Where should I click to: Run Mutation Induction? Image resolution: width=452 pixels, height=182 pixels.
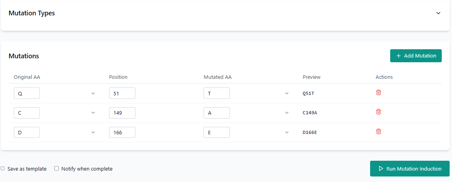[409, 169]
